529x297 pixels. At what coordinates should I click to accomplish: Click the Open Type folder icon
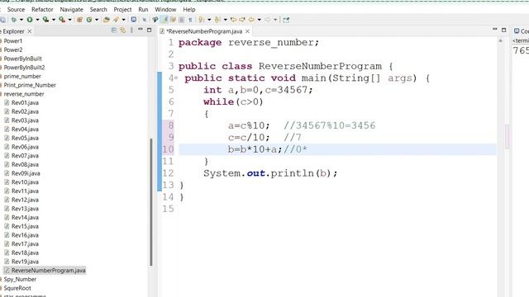pyautogui.click(x=107, y=20)
